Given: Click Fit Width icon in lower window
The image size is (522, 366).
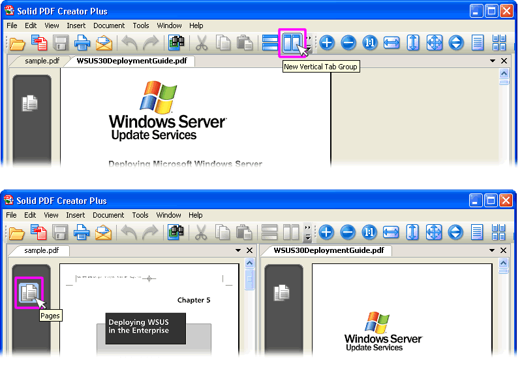Looking at the screenshot, I should pyautogui.click(x=391, y=232).
